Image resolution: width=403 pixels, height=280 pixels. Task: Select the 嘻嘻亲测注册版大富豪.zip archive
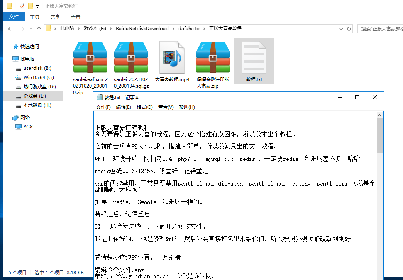[213, 58]
